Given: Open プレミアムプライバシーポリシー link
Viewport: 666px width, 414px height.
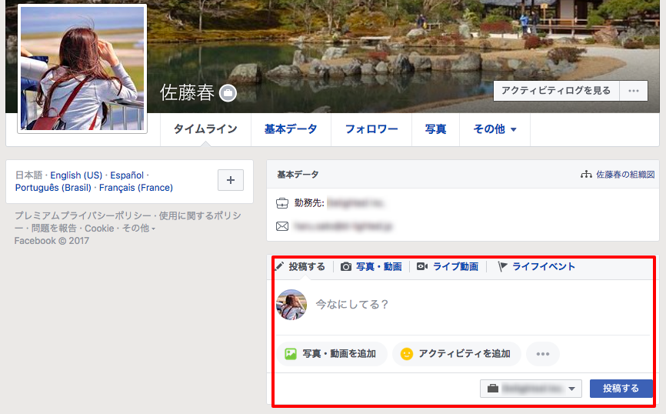Looking at the screenshot, I should (83, 215).
